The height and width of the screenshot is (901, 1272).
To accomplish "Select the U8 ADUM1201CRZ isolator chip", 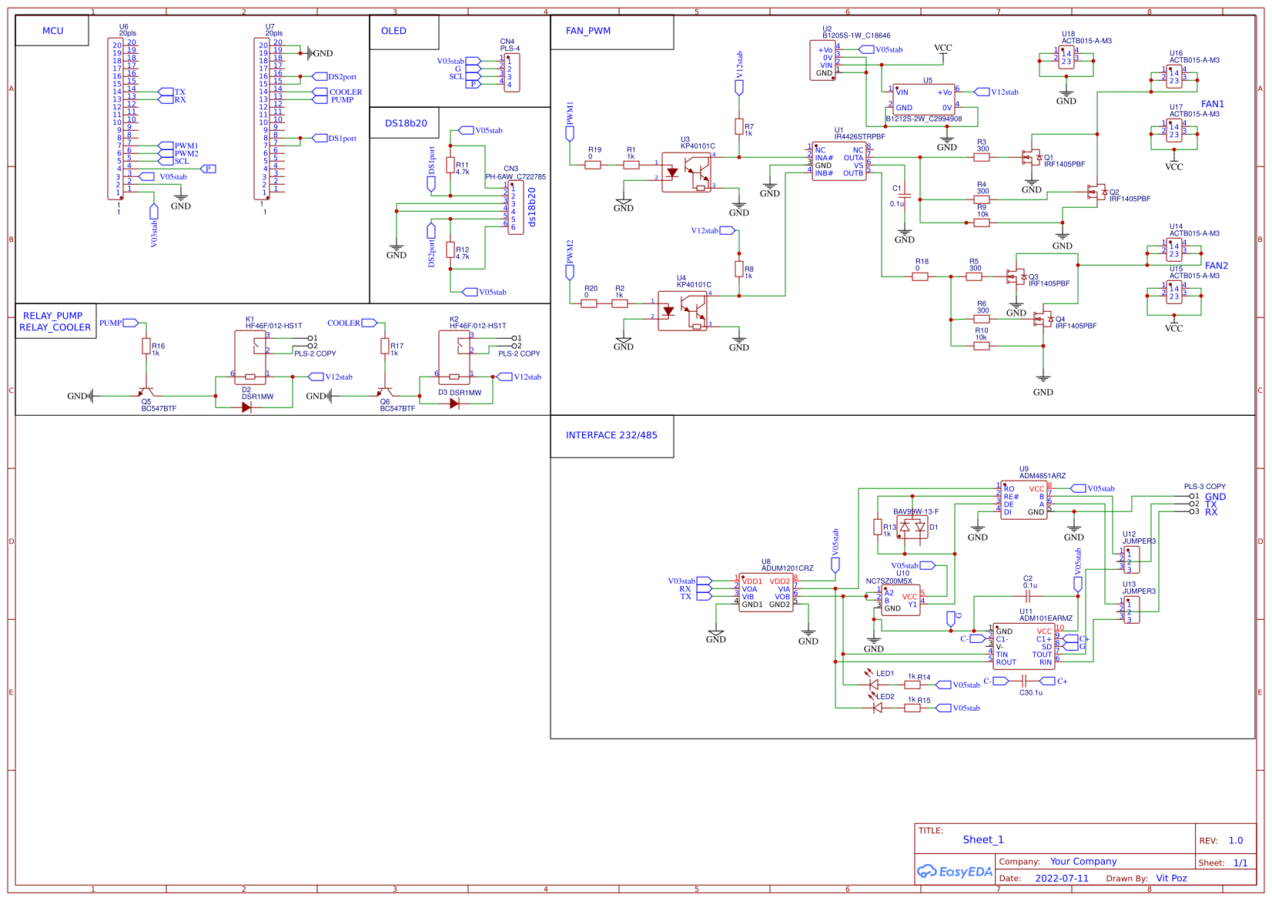I will point(765,592).
